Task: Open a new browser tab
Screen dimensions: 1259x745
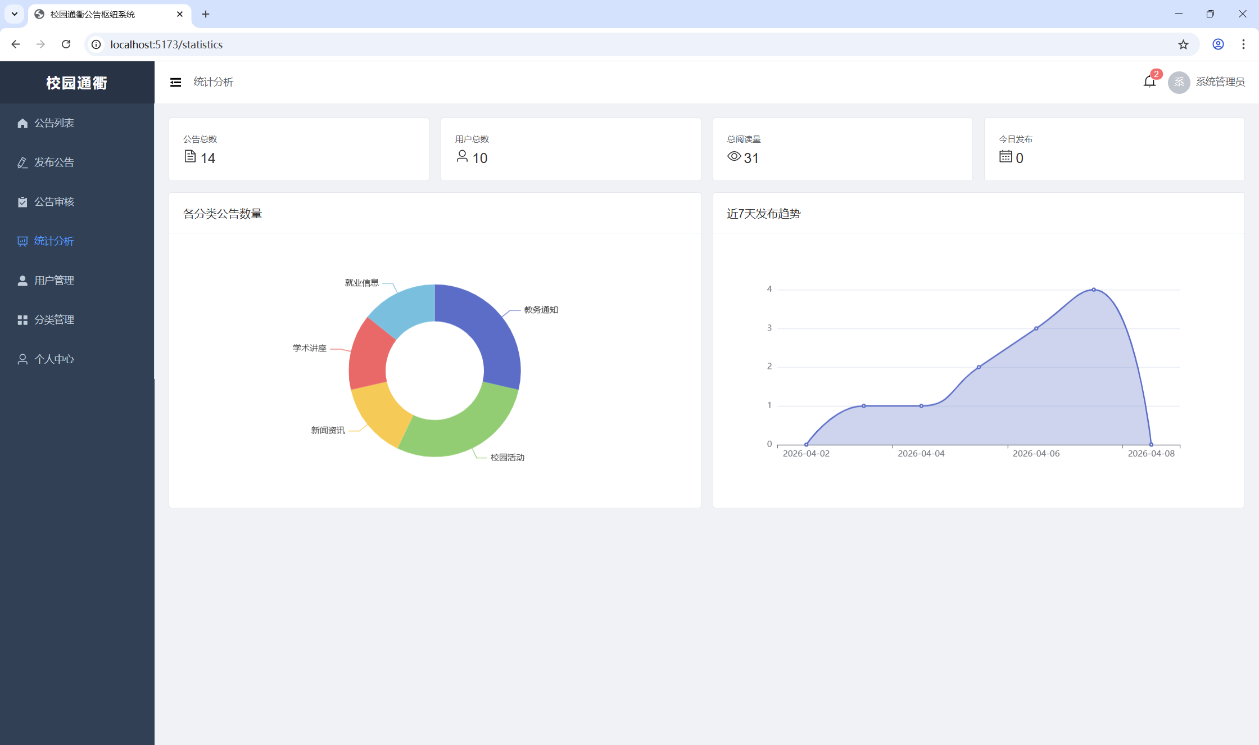Action: 206,14
